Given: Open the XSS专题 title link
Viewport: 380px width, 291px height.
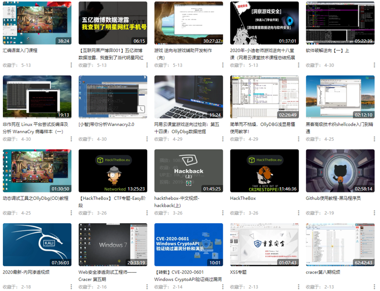Looking at the screenshot, I should (238, 272).
